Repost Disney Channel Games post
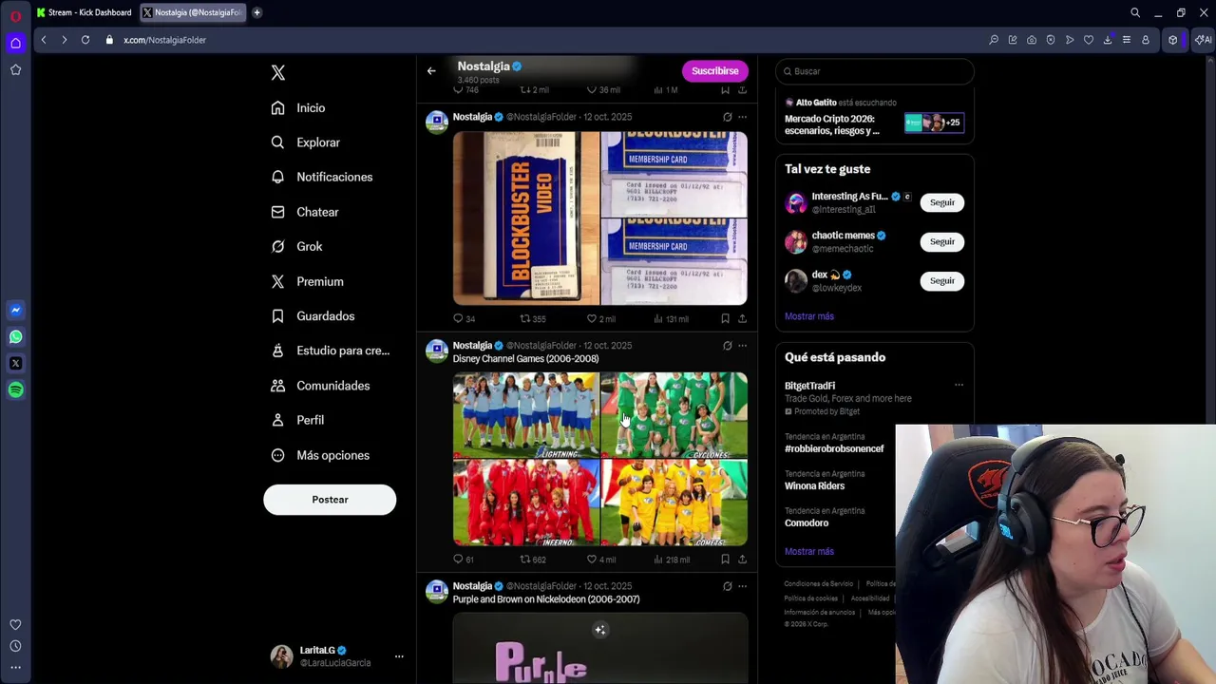 pos(533,560)
